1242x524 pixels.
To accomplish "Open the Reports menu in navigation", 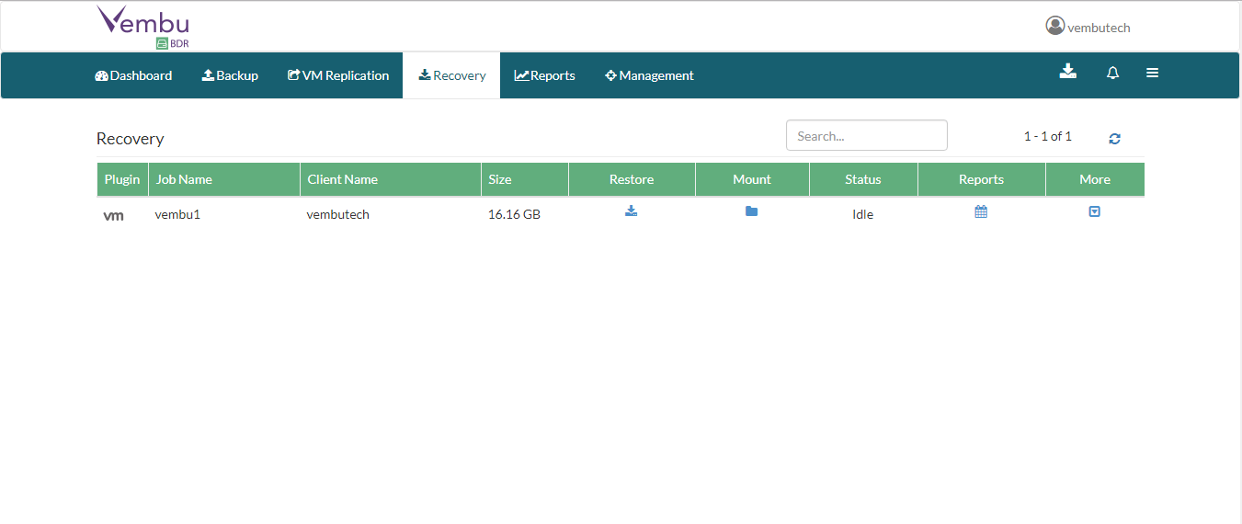I will pos(544,75).
